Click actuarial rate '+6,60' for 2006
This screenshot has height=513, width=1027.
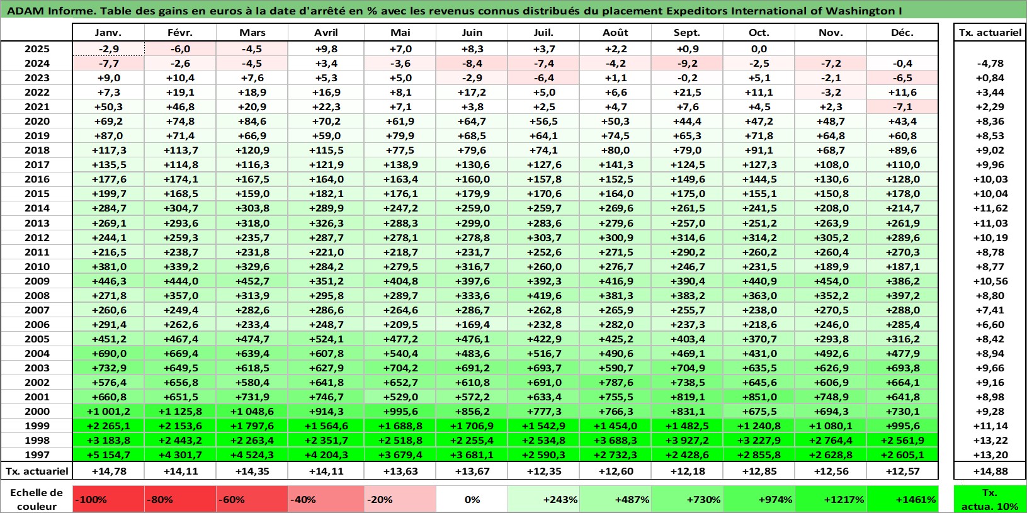point(990,324)
